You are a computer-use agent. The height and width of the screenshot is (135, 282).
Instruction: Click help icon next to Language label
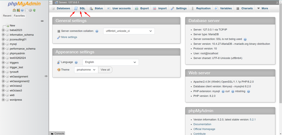[x=76, y=62]
